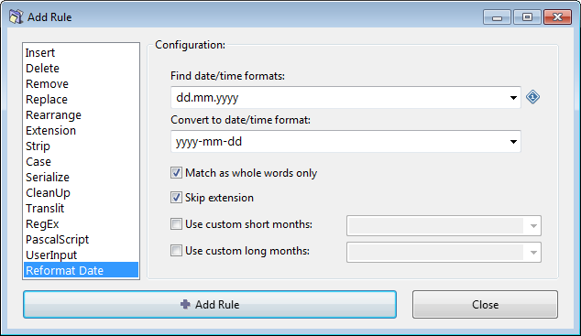
Task: Click the date format info diamond icon
Action: 532,97
